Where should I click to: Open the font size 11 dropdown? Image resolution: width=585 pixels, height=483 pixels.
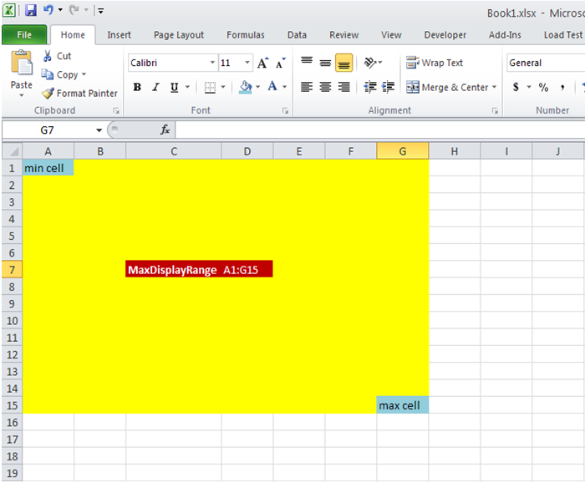247,63
